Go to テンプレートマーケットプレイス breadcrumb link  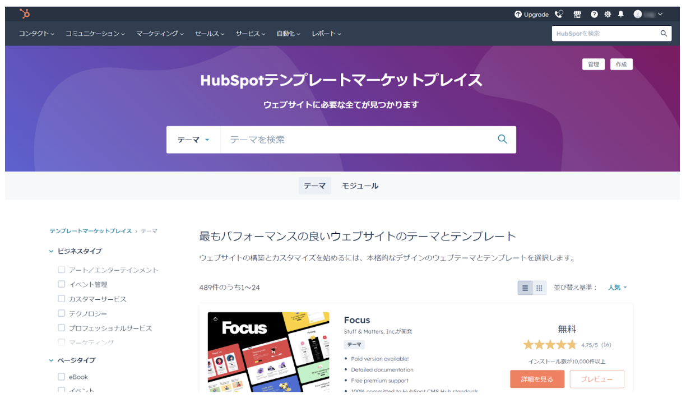(x=90, y=231)
